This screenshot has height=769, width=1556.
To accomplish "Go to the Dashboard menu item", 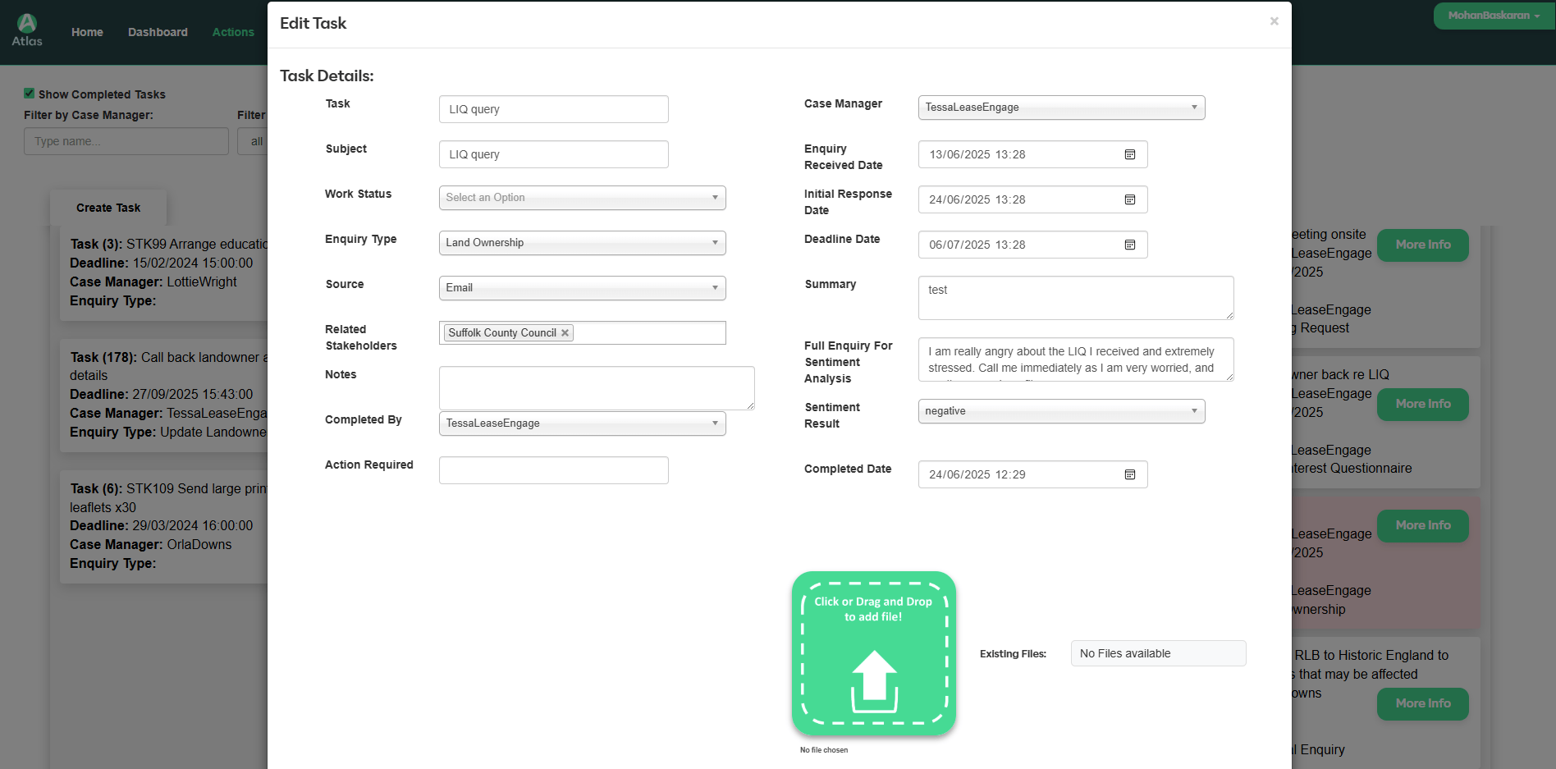I will pos(158,32).
